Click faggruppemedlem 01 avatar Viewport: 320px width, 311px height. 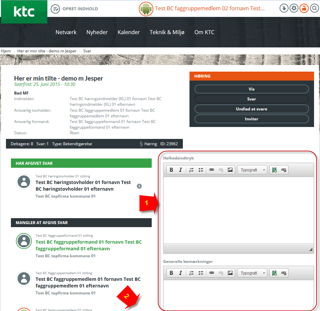(x=24, y=279)
